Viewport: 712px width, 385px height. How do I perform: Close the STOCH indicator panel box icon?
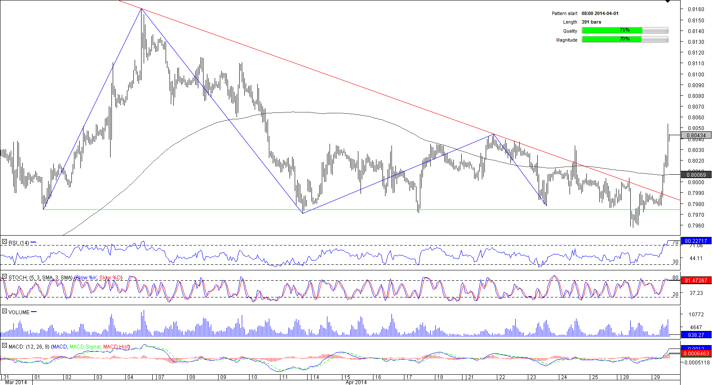click(4, 277)
